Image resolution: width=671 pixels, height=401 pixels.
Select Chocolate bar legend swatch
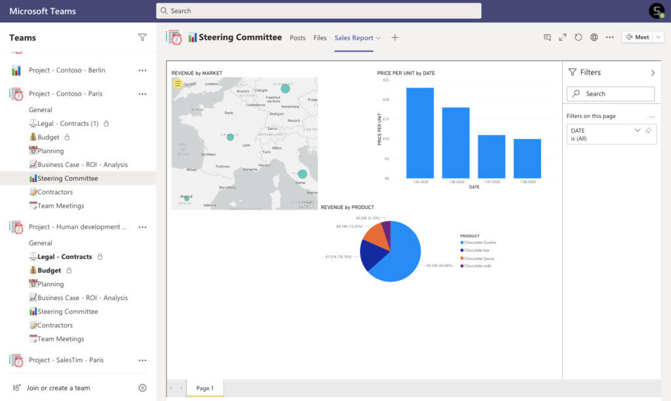click(x=462, y=250)
